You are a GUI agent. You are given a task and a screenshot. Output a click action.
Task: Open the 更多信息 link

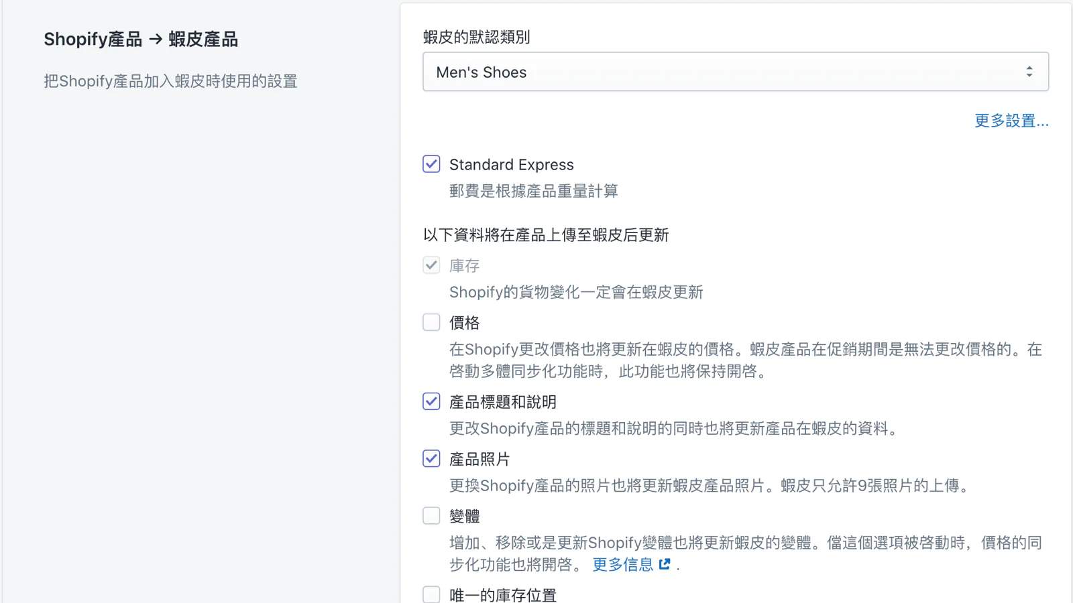click(x=623, y=565)
